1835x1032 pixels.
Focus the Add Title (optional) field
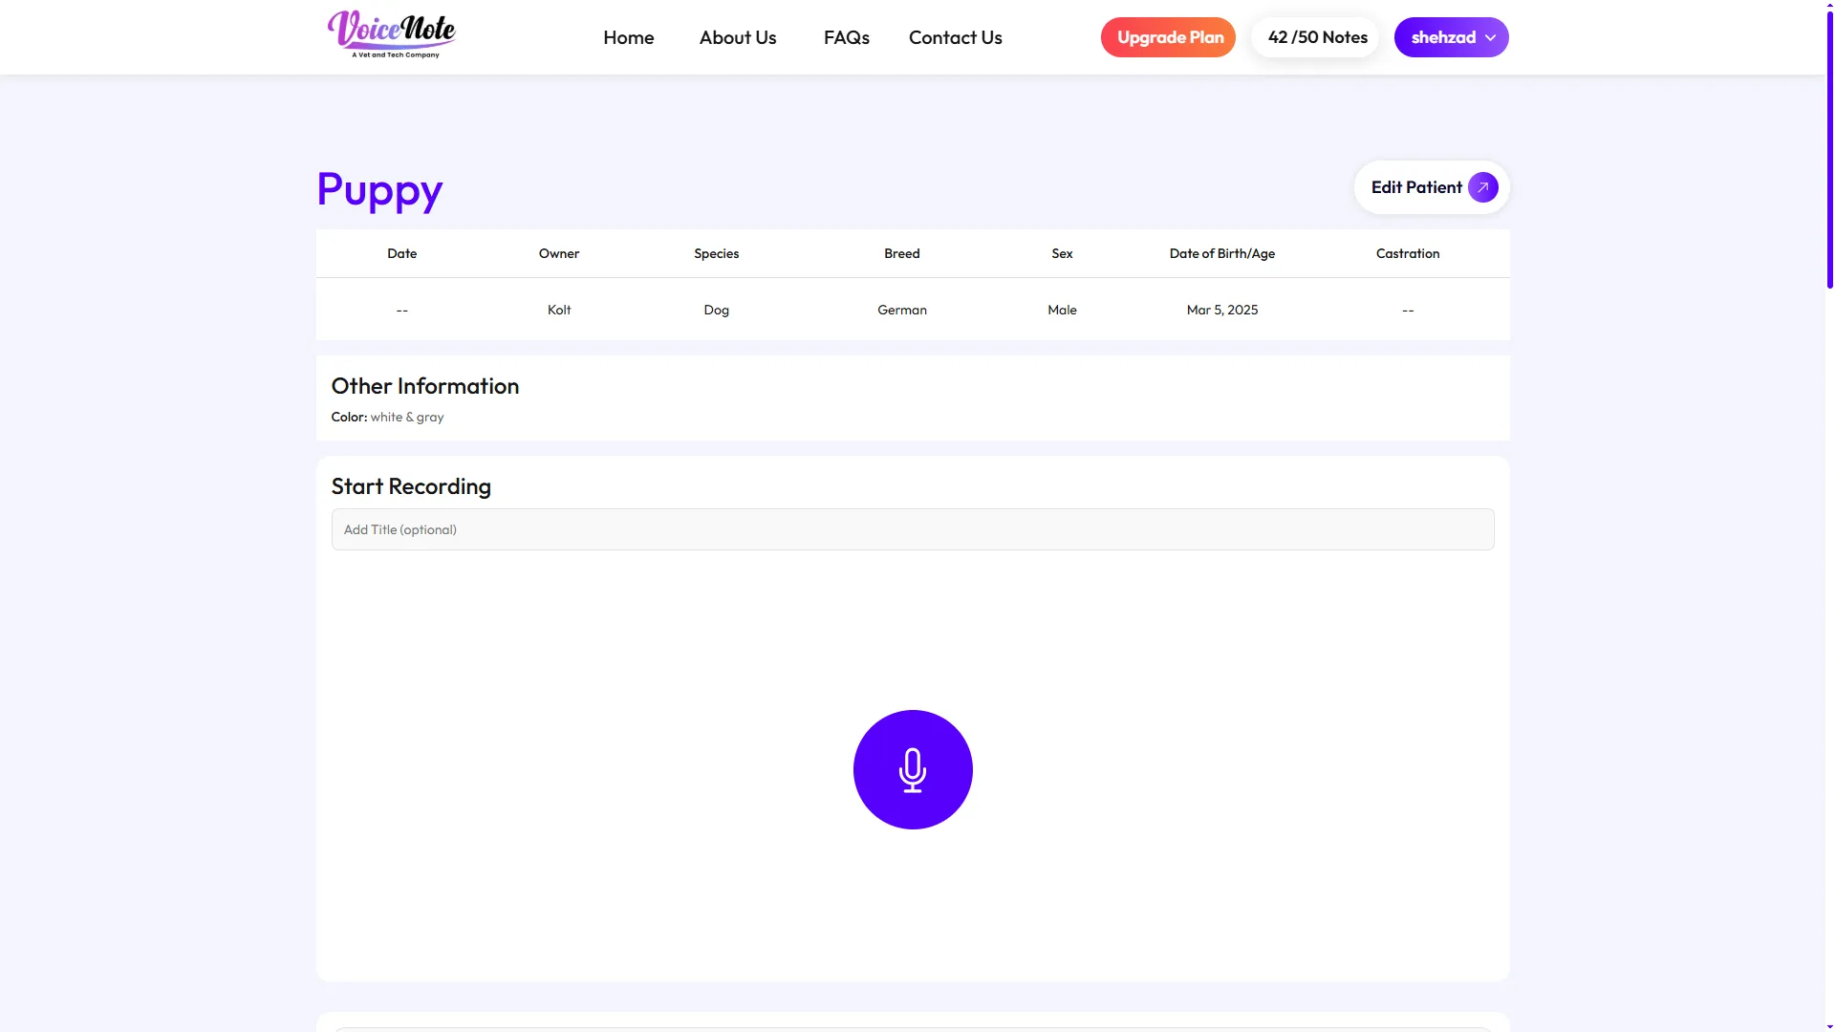(x=913, y=529)
